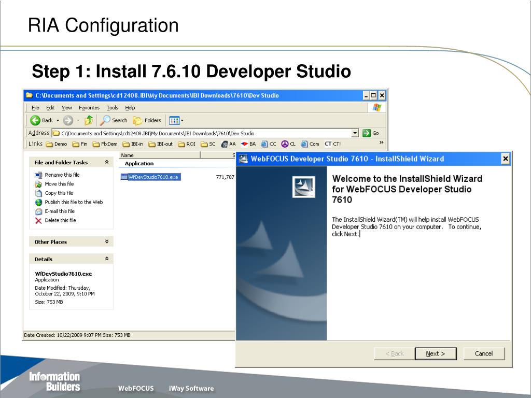Minimize the Explorer window
Image resolution: width=531 pixels, height=398 pixels.
click(366, 95)
